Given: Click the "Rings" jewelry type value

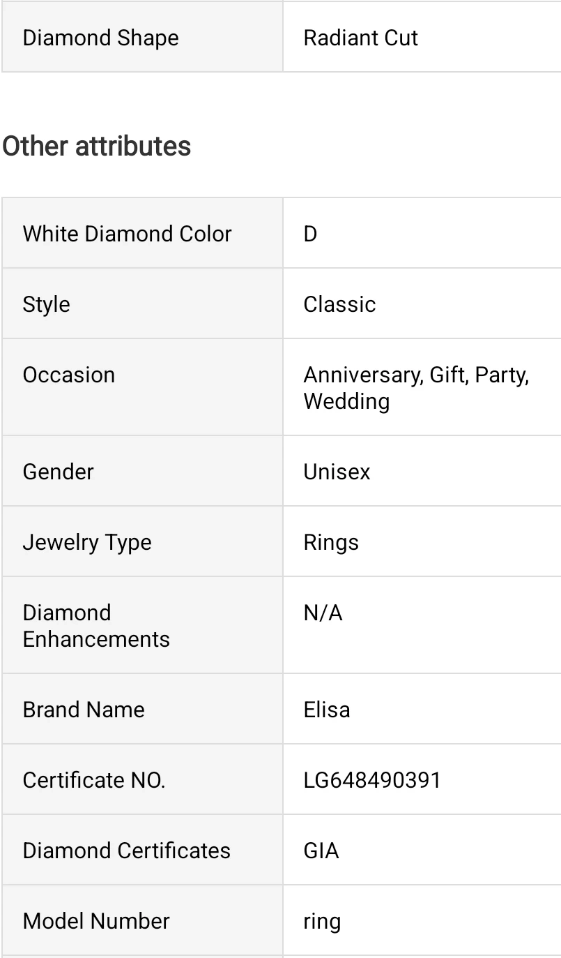Looking at the screenshot, I should (331, 542).
